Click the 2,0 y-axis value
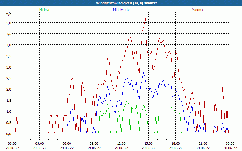This screenshot has height=151, width=242. pos(9,89)
